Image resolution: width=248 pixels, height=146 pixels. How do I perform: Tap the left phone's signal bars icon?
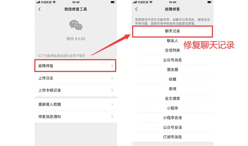[38, 2]
